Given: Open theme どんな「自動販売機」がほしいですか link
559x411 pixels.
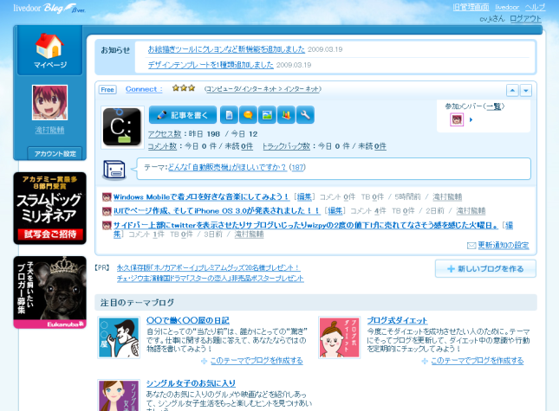Looking at the screenshot, I should [x=227, y=167].
